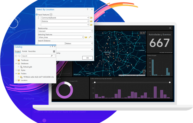Open the dashboard menu icon at top right
Viewport: 193px width, 123px height.
pyautogui.click(x=170, y=28)
